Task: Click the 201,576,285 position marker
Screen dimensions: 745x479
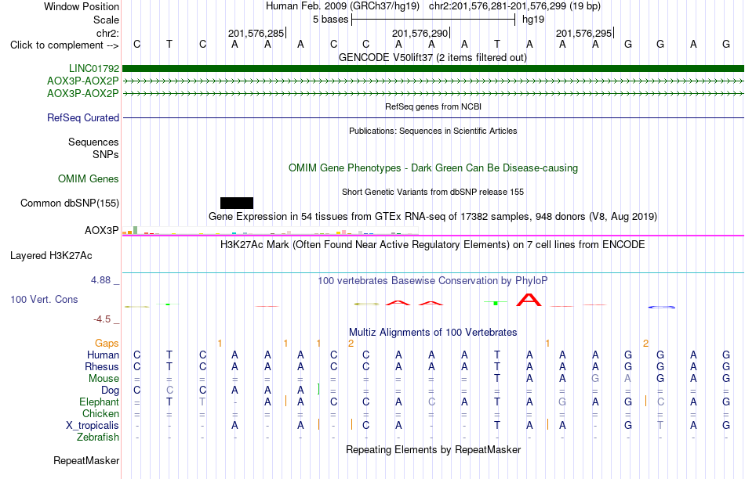Action: pos(256,33)
